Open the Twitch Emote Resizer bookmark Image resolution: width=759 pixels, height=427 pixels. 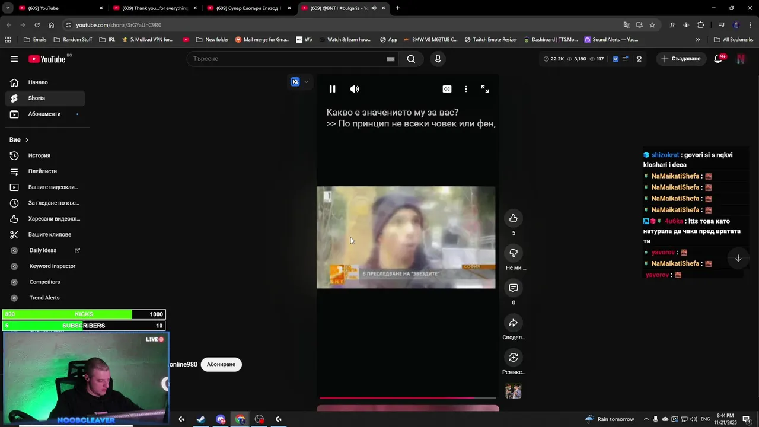(490, 40)
